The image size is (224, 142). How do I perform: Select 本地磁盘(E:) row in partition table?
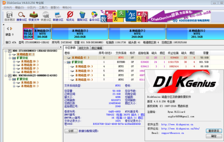(104, 71)
